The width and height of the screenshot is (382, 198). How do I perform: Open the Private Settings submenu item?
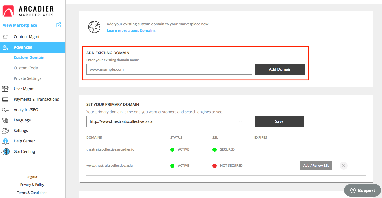pos(27,78)
